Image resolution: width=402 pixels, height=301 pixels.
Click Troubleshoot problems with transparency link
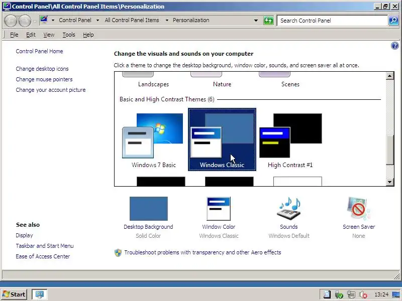tap(203, 252)
